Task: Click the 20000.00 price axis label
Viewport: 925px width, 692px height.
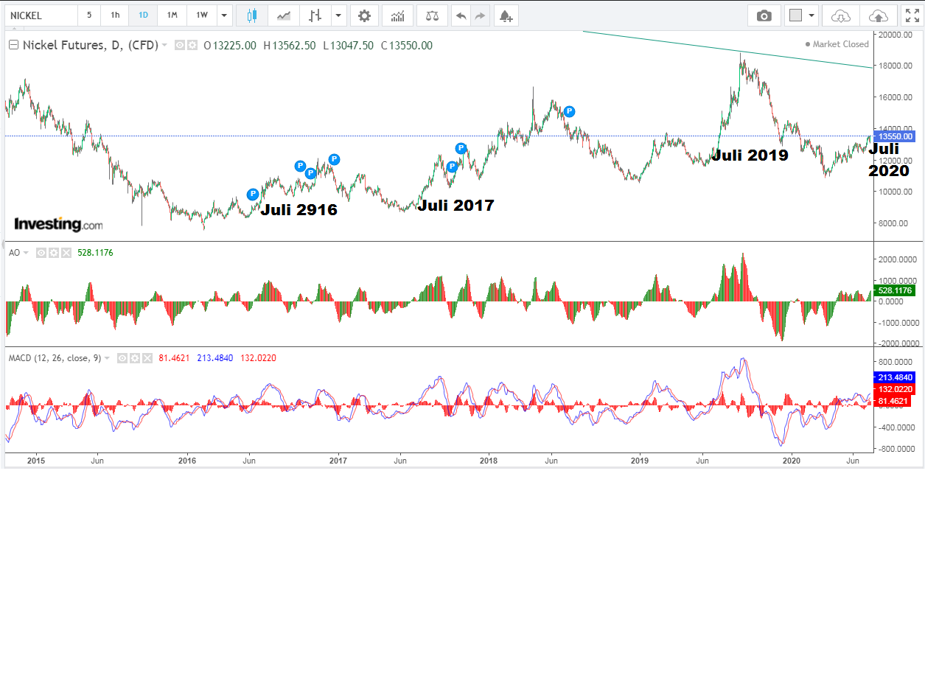Action: pyautogui.click(x=896, y=35)
